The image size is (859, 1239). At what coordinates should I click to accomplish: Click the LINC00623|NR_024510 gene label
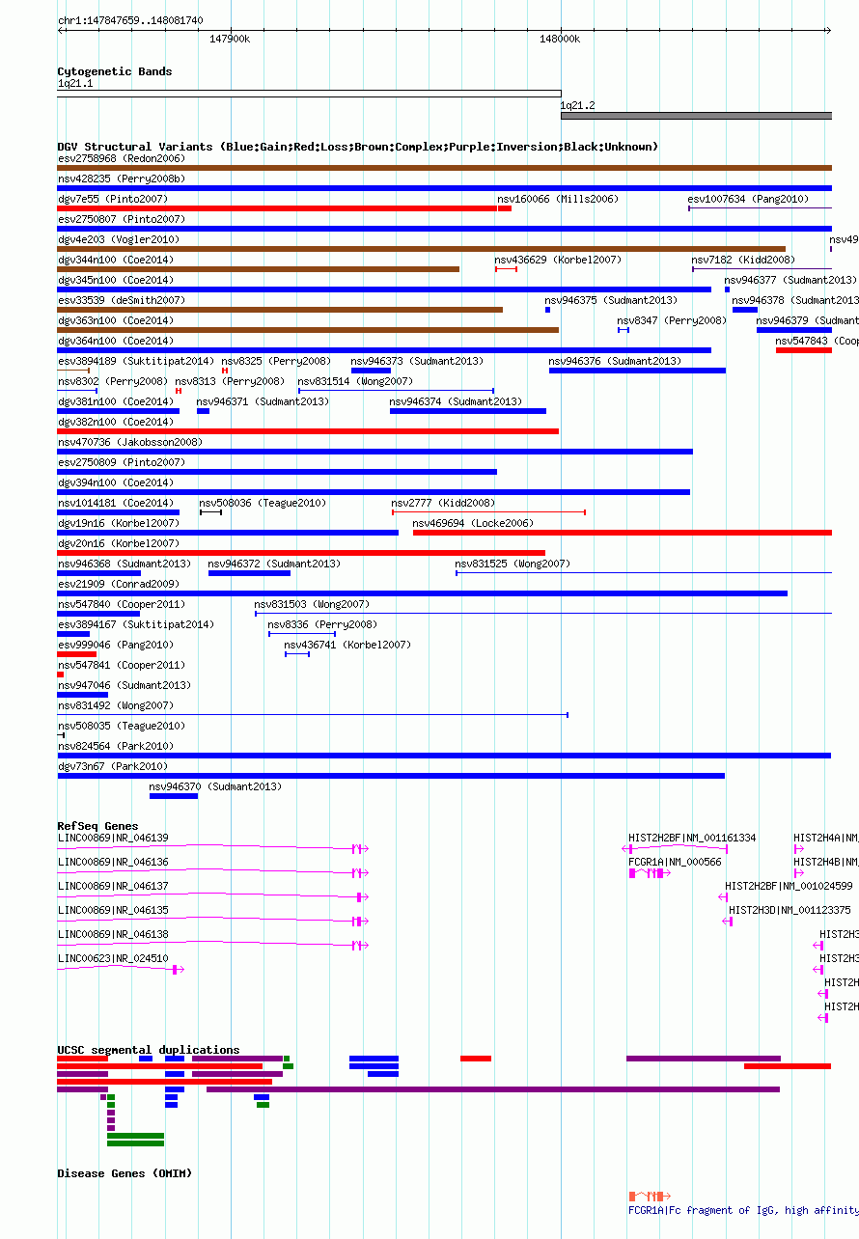[x=113, y=958]
